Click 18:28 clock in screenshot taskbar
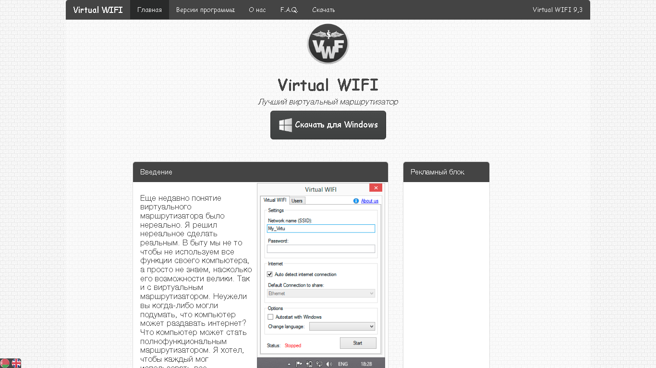This screenshot has height=368, width=656. coord(366,364)
